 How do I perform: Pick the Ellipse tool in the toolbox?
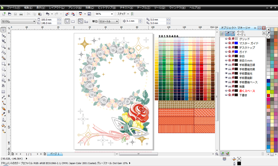point(3,69)
